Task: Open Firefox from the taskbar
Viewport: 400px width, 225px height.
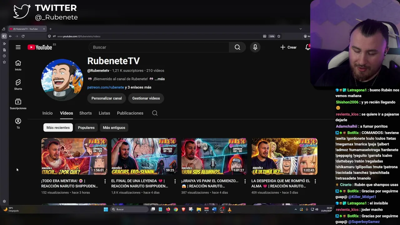Action: [168, 209]
